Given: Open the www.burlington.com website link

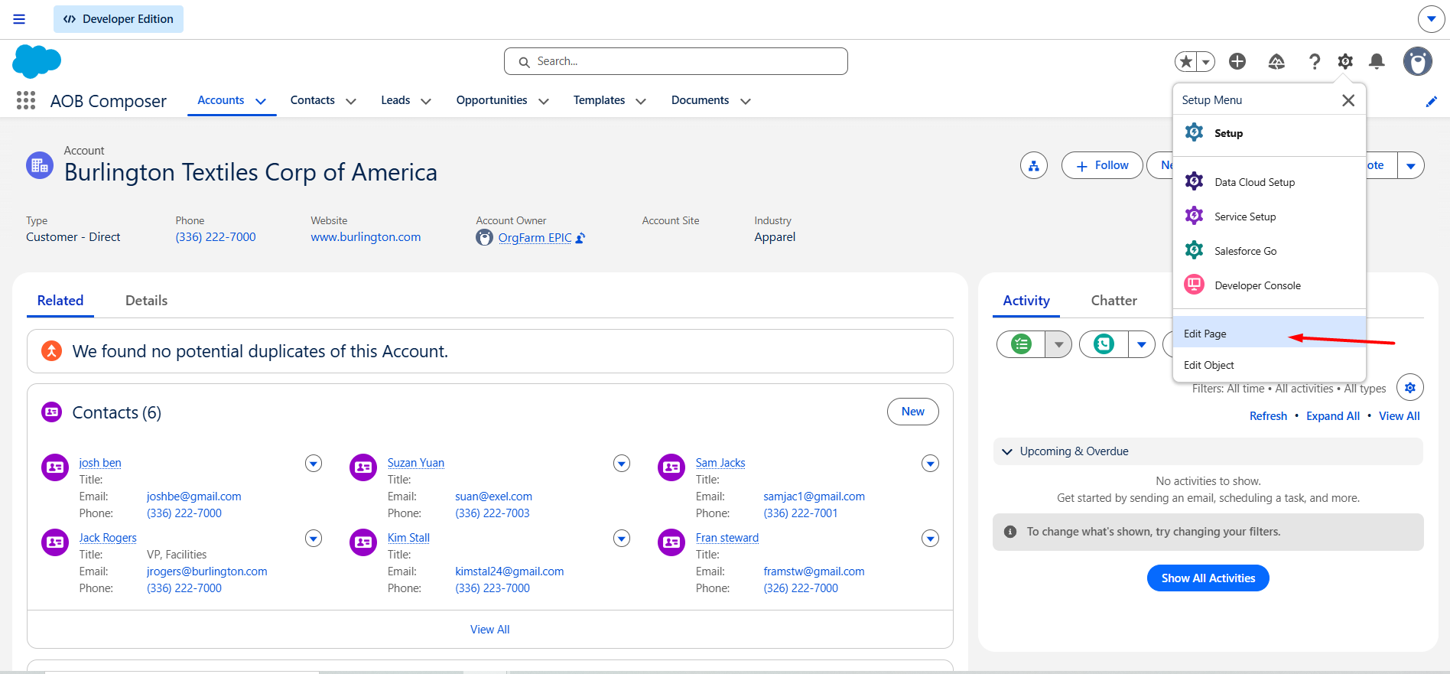Looking at the screenshot, I should pos(366,237).
